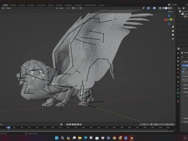The image size is (188, 141).
Task: Jump to the end frame
Action: click(80, 125)
